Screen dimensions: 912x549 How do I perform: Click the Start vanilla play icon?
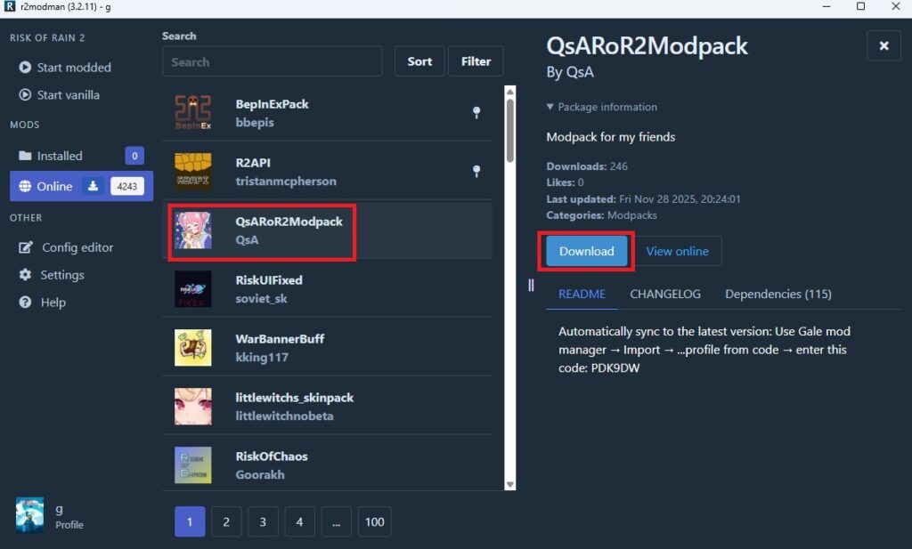coord(24,95)
